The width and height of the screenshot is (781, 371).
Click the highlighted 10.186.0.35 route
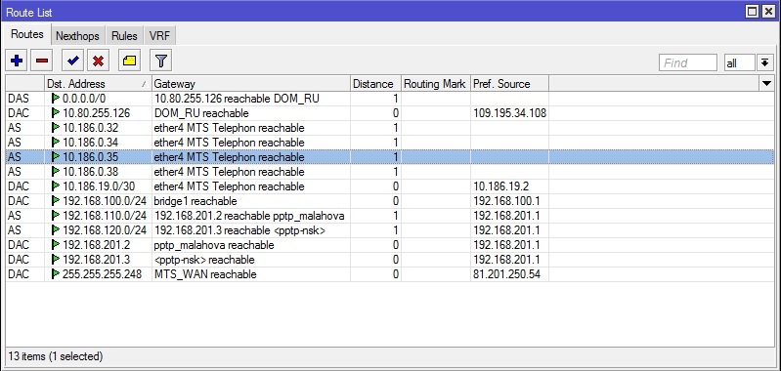pyautogui.click(x=389, y=157)
